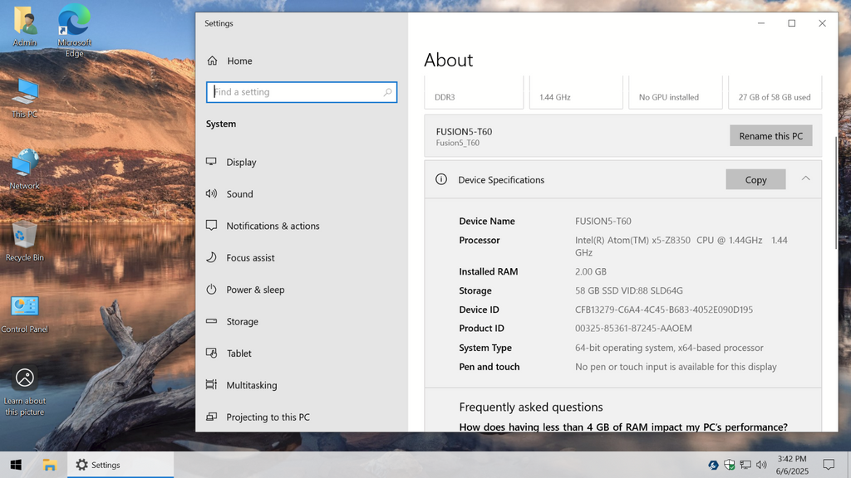Click the Power & sleep icon
The image size is (851, 478).
[x=211, y=290]
